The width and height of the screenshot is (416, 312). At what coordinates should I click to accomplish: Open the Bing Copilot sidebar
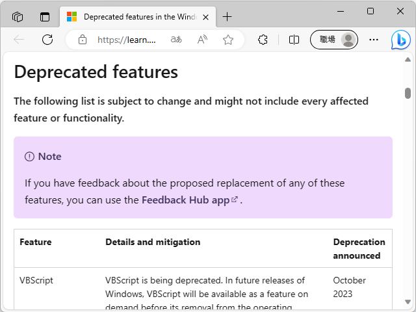point(400,40)
